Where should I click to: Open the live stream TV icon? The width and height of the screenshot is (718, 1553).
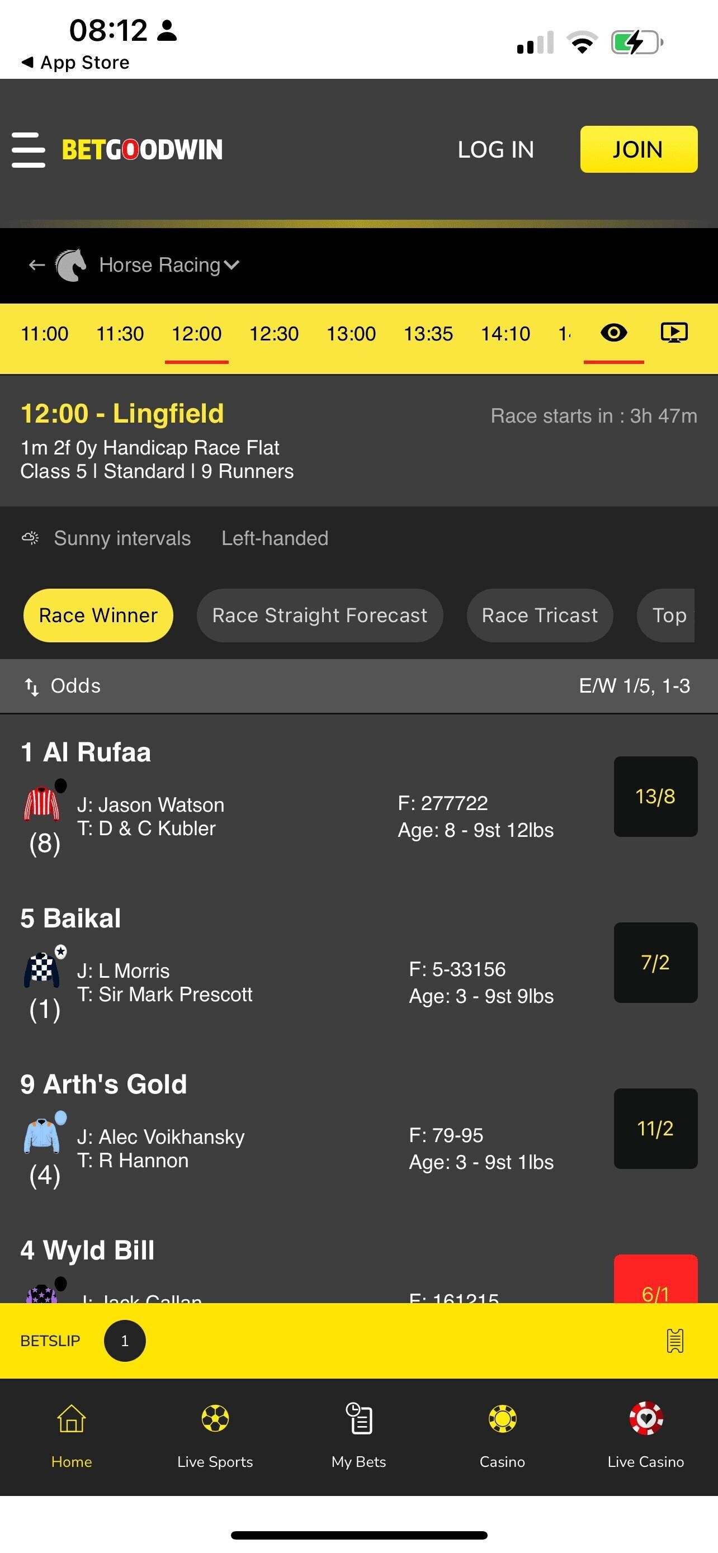[673, 333]
